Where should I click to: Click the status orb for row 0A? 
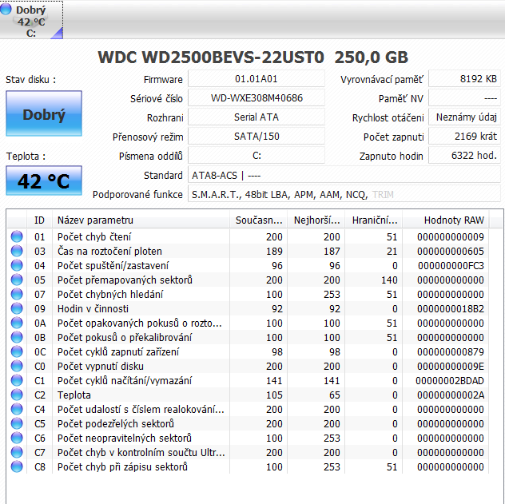(17, 323)
